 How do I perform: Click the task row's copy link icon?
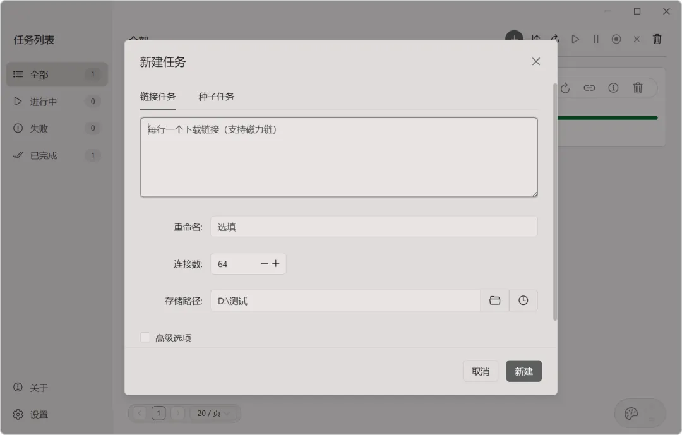click(x=589, y=88)
